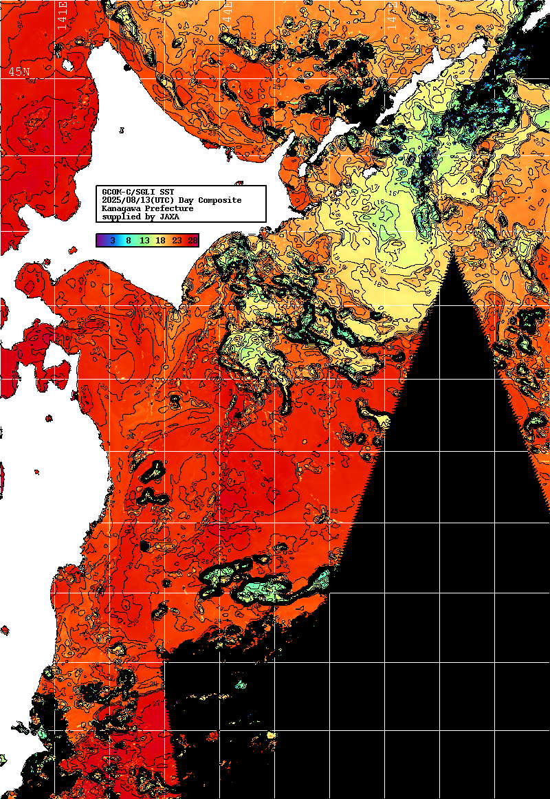Viewport: 550px width, 799px height.
Task: Click the "8" value on the color legend
Action: pyautogui.click(x=129, y=241)
